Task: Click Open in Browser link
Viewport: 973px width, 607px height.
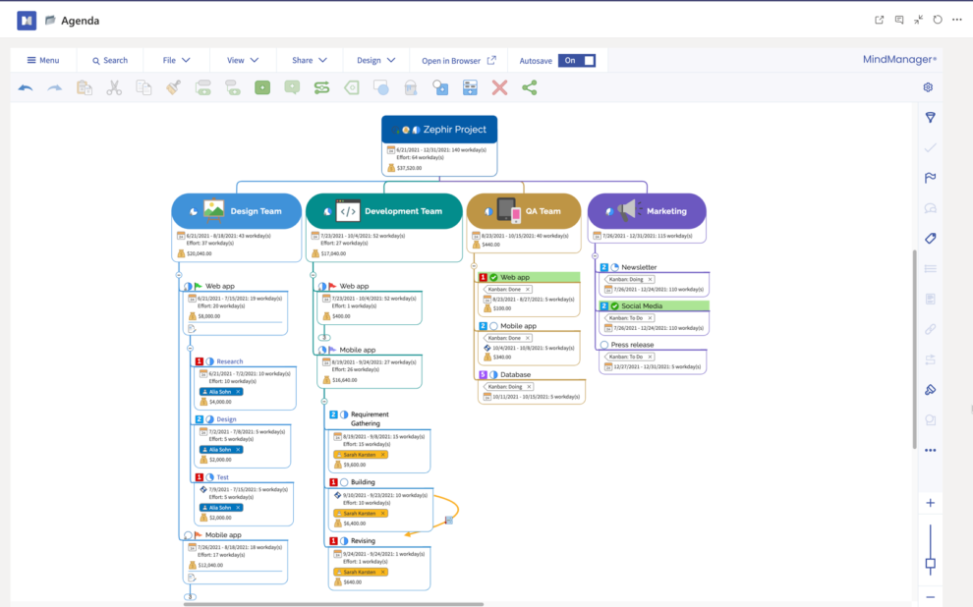Action: 459,61
